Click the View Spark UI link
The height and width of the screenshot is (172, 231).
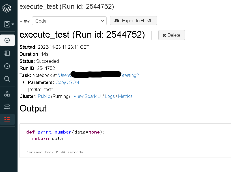point(87,96)
